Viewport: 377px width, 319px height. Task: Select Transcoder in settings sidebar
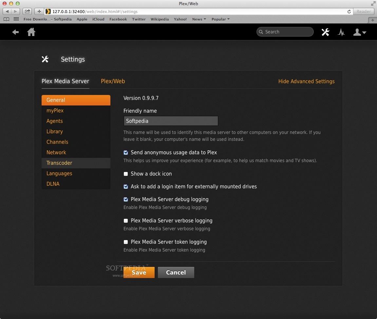76,163
